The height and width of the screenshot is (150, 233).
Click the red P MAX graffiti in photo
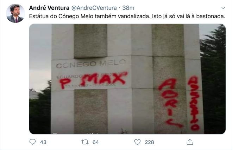tap(94, 80)
